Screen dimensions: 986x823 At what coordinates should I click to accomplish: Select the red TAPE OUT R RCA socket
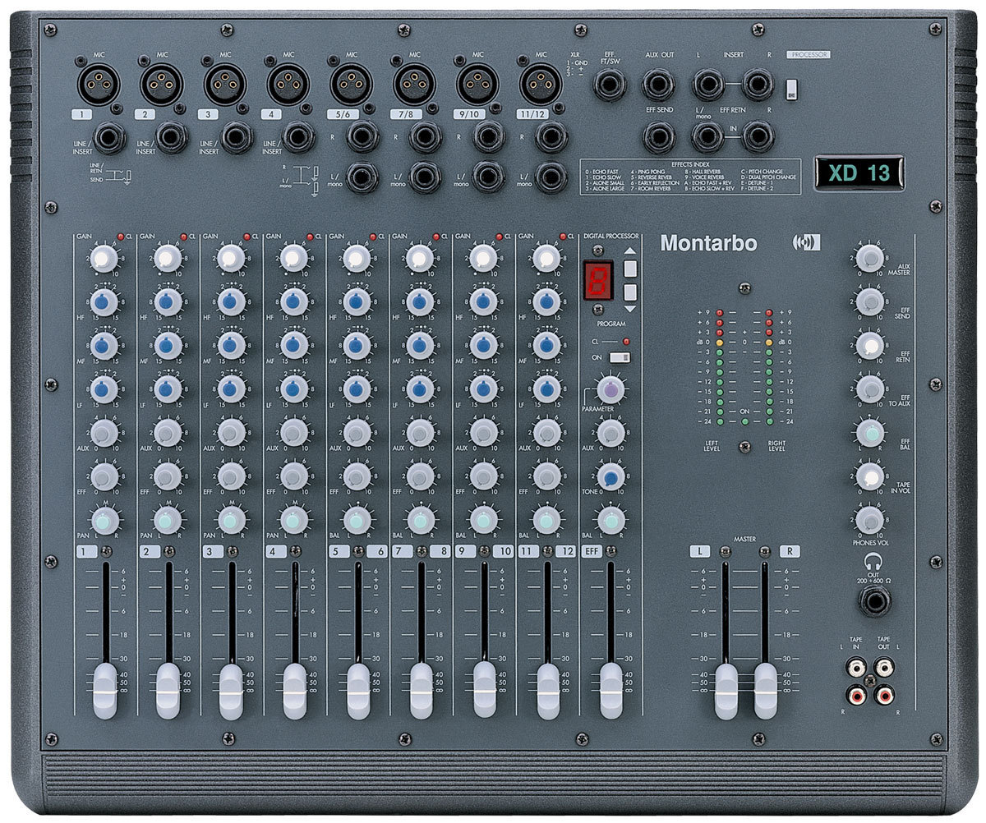click(x=883, y=697)
